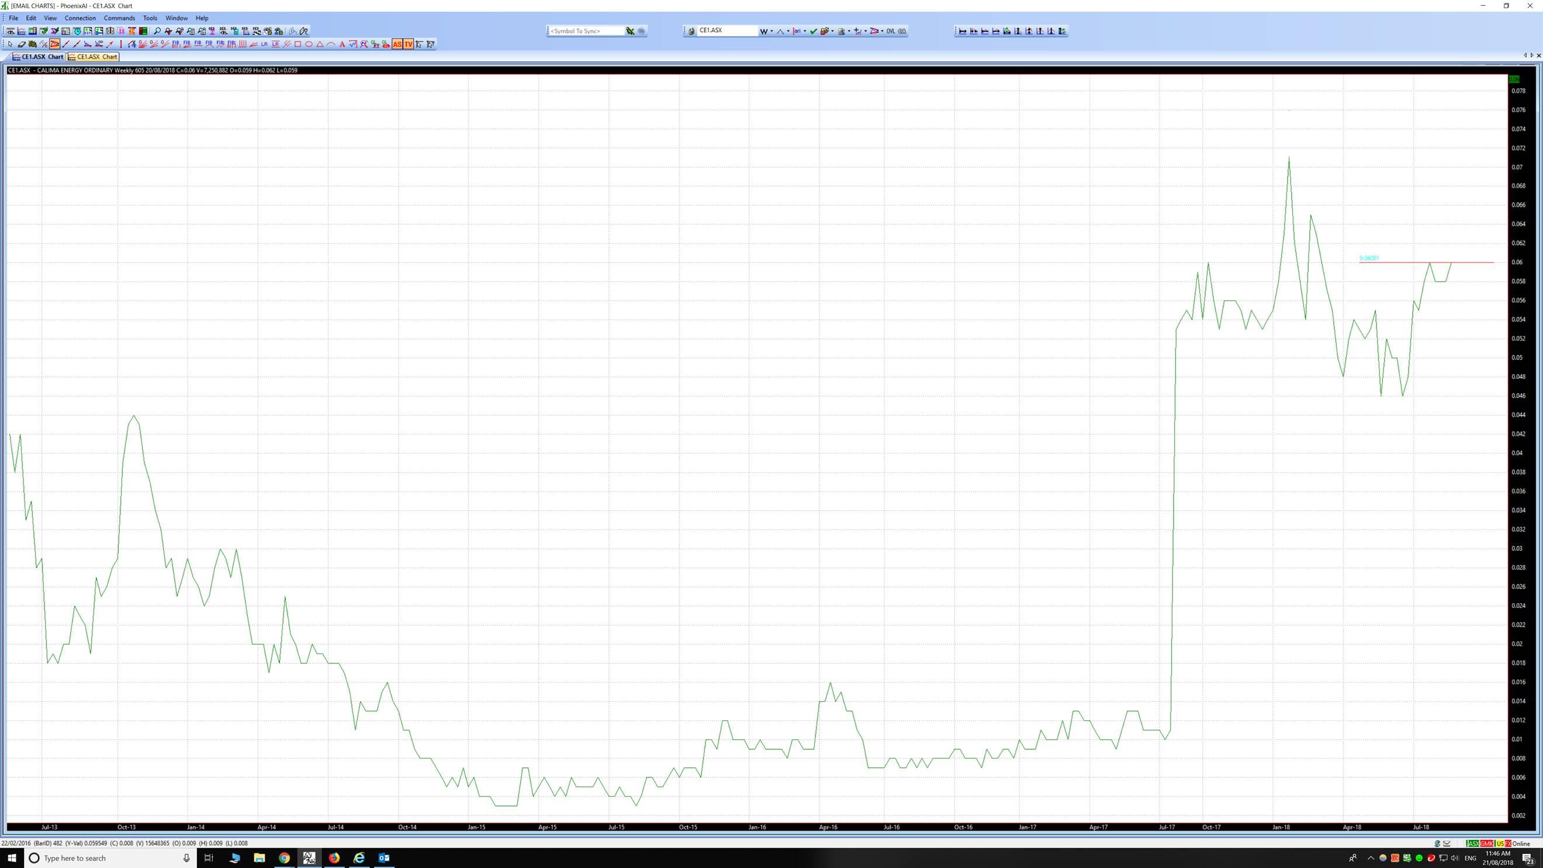Open the watch eye icon at toolbar start

(x=11, y=31)
